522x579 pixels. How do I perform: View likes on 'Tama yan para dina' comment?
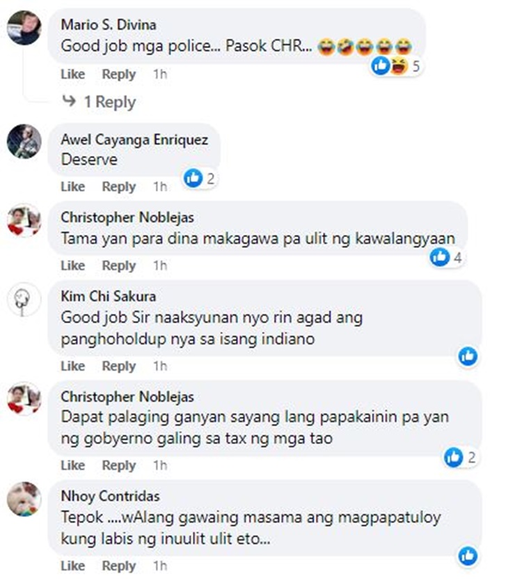(446, 257)
